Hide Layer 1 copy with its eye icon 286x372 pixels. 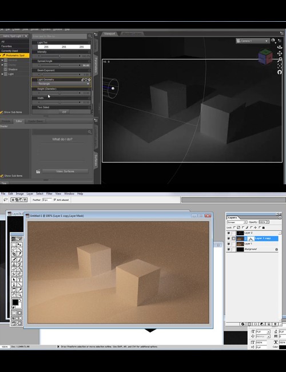point(229,239)
